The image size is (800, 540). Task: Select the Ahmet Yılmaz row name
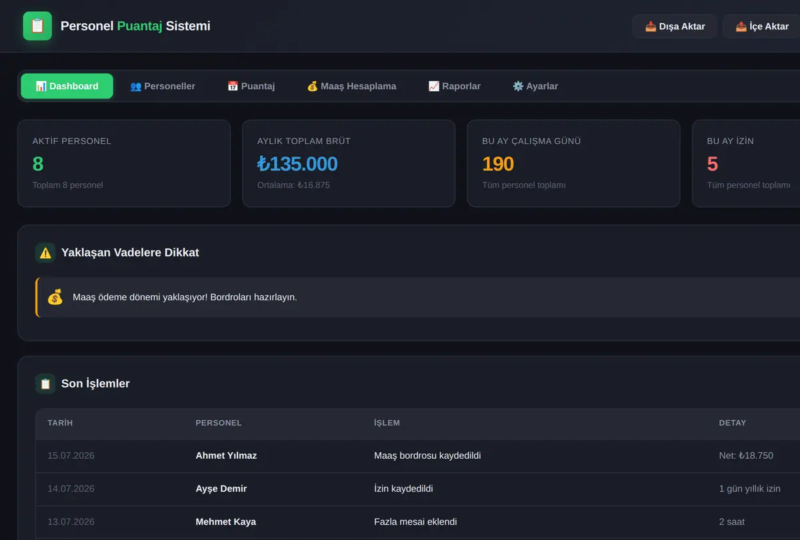(x=226, y=456)
